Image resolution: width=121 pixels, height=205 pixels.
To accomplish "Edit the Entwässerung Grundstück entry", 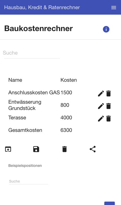I will 101,106.
